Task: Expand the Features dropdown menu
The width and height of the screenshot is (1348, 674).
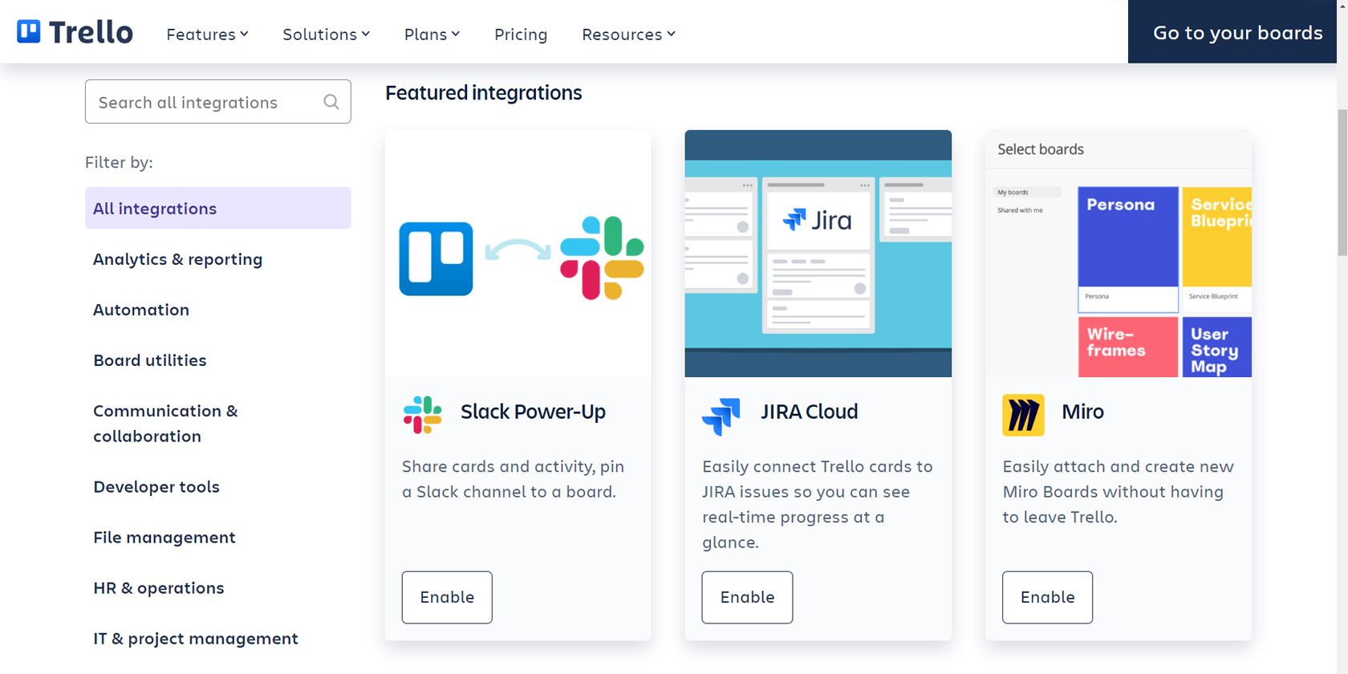Action: pyautogui.click(x=207, y=35)
